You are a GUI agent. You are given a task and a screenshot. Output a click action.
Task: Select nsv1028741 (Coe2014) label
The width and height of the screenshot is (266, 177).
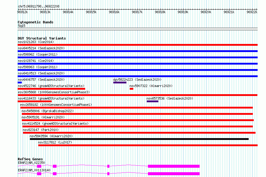pyautogui.click(x=36, y=61)
